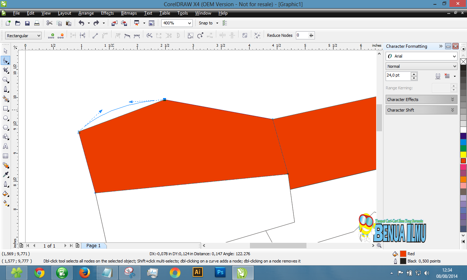Select the Freehand tool

coord(5,89)
